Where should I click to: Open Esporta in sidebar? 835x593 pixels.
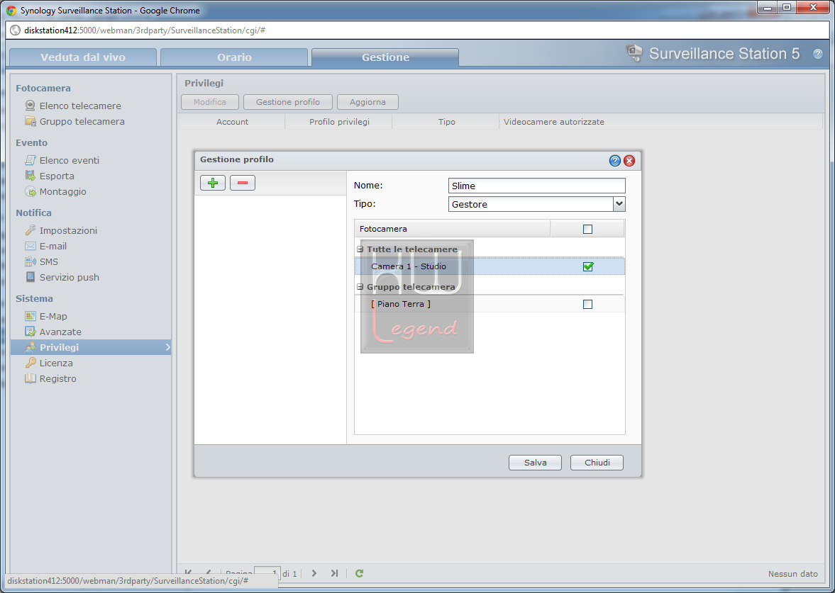point(57,176)
